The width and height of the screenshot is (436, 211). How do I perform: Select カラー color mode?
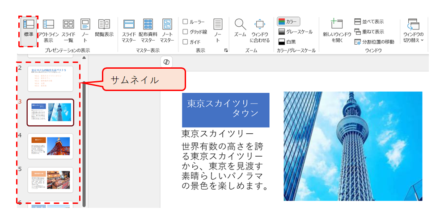288,21
